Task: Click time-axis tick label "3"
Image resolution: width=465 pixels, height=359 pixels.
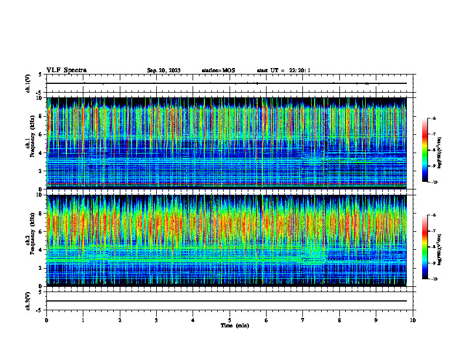Action: pyautogui.click(x=156, y=320)
